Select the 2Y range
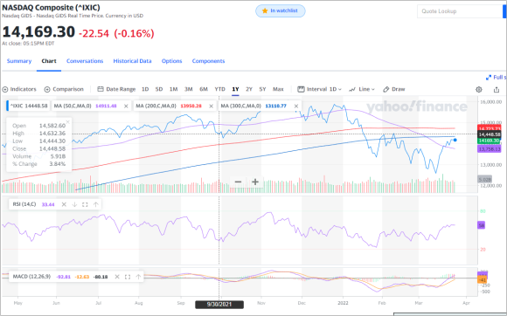This screenshot has width=507, height=316. click(x=249, y=89)
